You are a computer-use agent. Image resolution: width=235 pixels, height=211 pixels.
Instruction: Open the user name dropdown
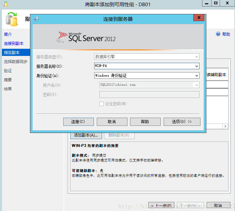click(197, 85)
